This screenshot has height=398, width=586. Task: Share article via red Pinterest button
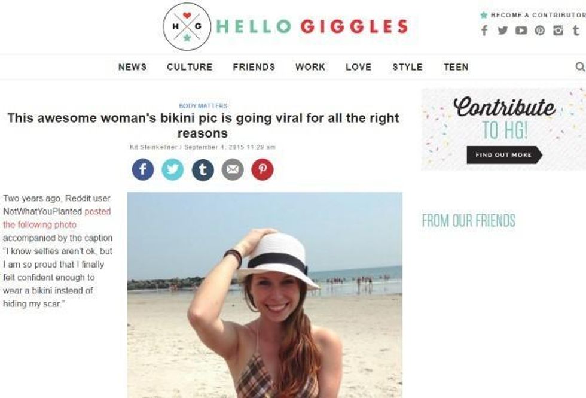click(x=263, y=169)
